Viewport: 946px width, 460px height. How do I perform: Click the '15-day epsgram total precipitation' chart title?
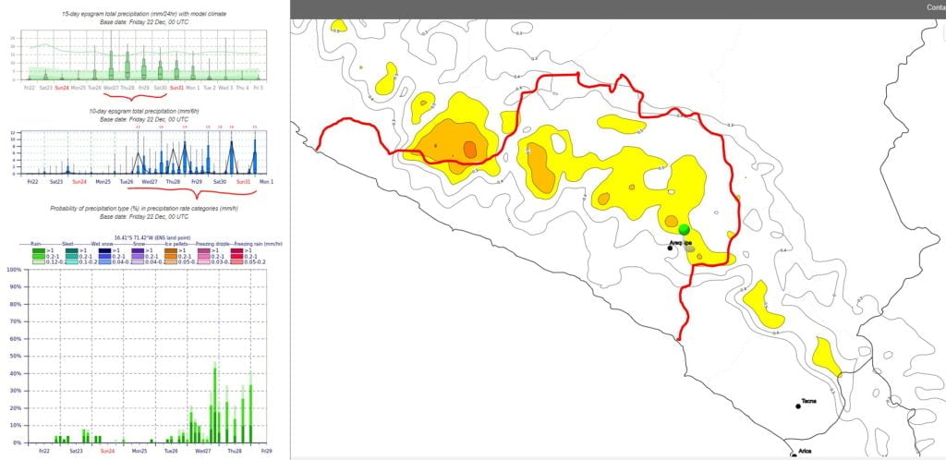tap(145, 13)
